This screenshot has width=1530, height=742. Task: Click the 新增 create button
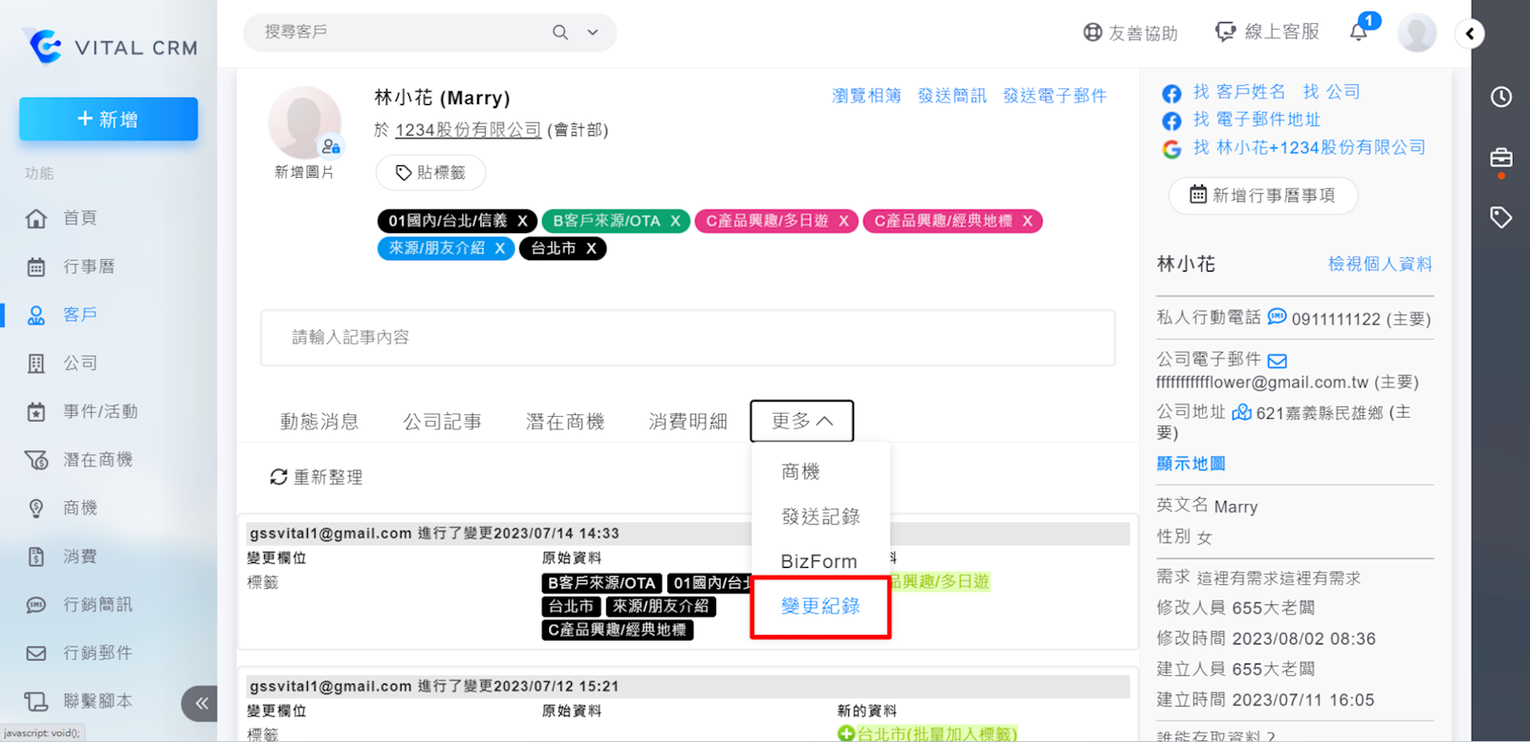click(108, 120)
